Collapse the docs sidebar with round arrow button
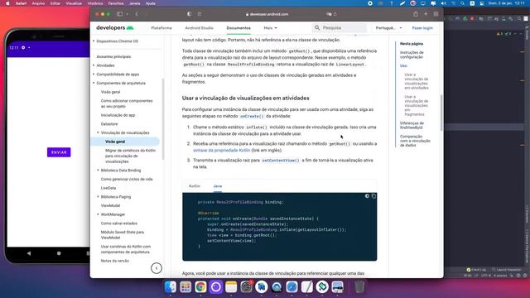The height and width of the screenshot is (298, 530). (x=157, y=268)
